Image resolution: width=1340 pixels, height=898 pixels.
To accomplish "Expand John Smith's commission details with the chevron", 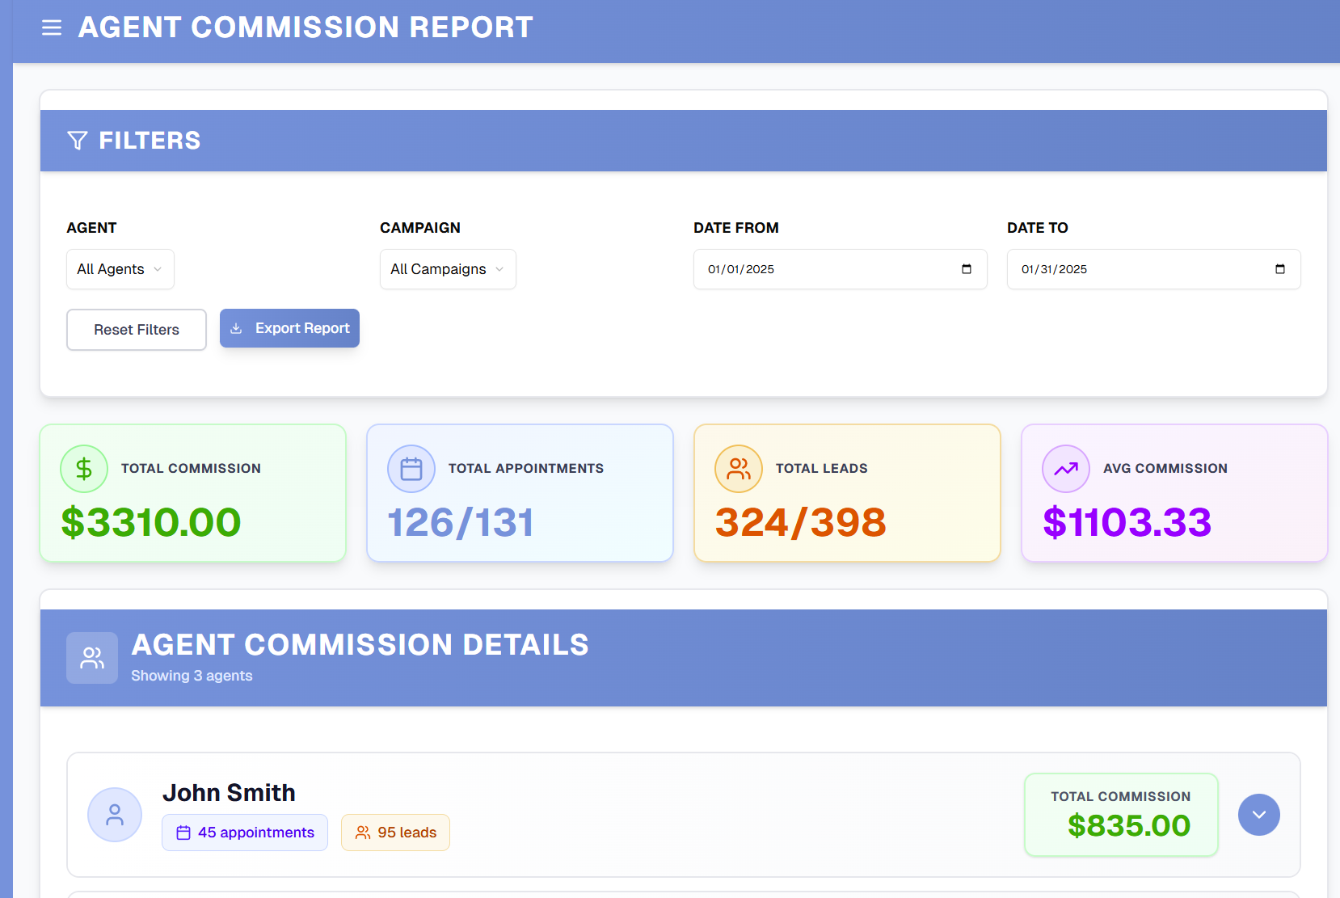I will [1258, 815].
